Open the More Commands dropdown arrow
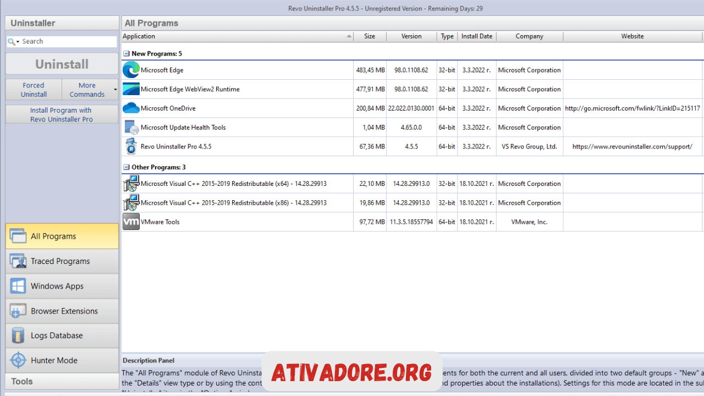 [x=115, y=90]
